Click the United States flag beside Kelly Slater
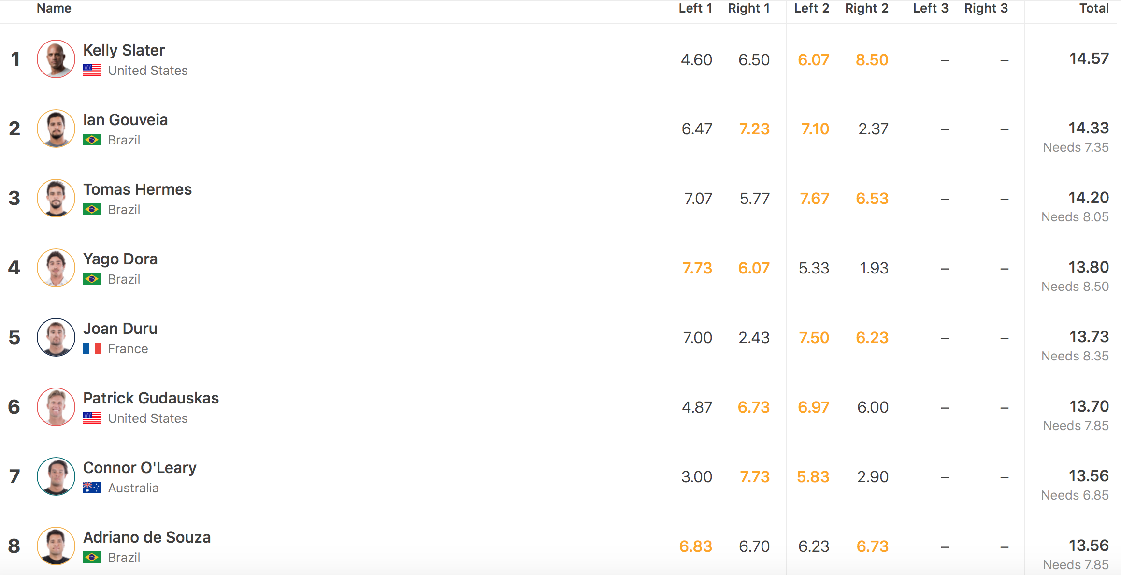This screenshot has width=1121, height=575. tap(92, 71)
